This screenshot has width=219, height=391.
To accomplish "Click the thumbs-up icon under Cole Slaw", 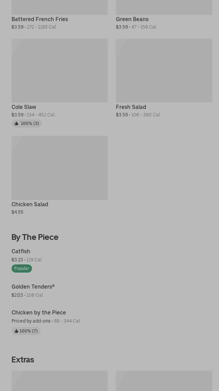I will 16,124.
